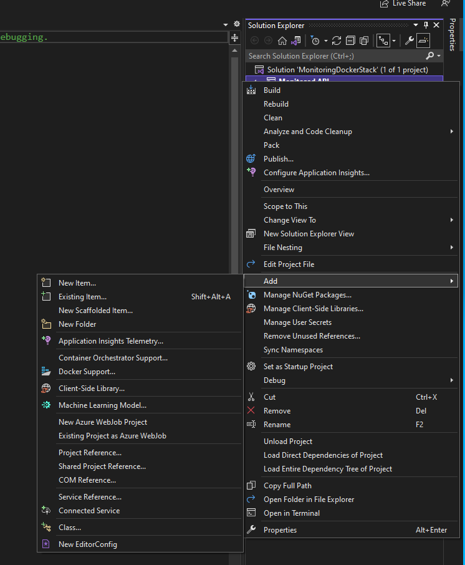This screenshot has width=465, height=565.
Task: Click Open Folder in File Explorer
Action: (x=351, y=499)
